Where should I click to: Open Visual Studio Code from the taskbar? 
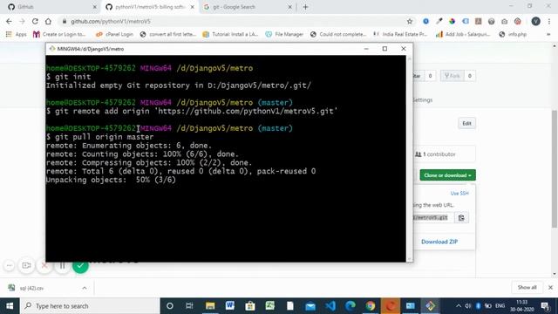point(330,306)
